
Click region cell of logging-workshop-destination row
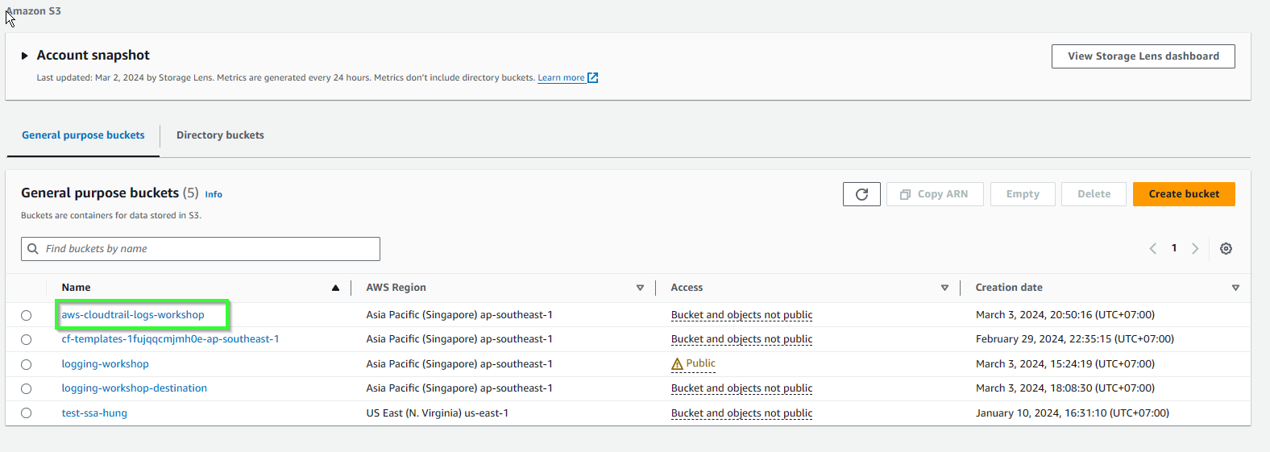tap(459, 388)
